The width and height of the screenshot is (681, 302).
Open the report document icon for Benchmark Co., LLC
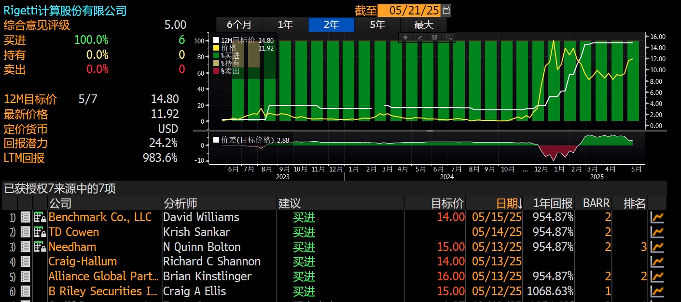click(26, 218)
